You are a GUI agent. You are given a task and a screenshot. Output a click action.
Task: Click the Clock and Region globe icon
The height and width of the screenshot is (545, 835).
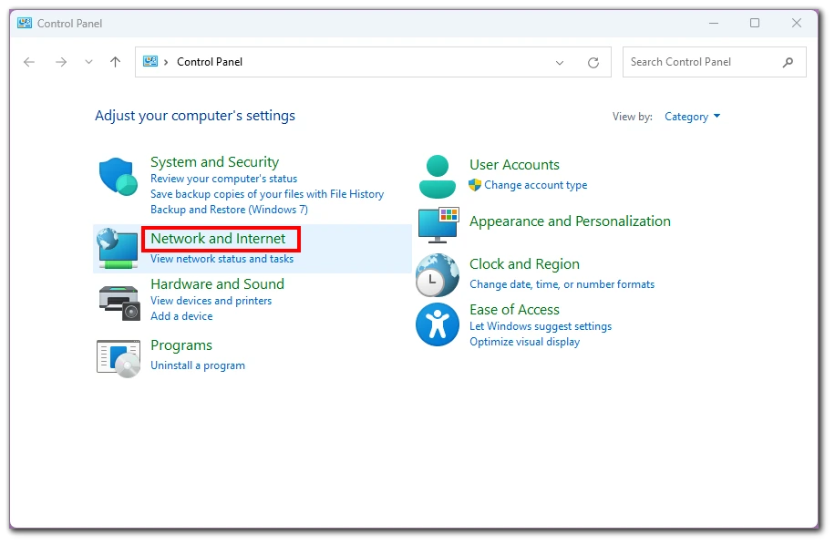[438, 275]
